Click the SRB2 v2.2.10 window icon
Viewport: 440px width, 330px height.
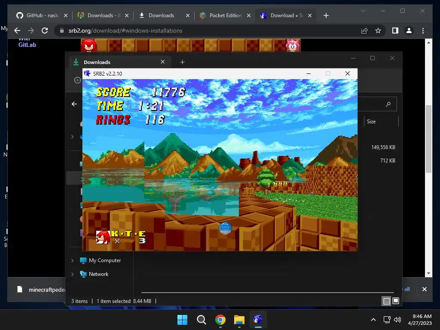87,73
